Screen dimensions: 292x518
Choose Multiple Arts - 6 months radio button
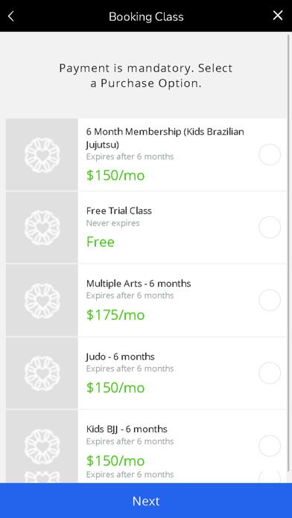[270, 300]
